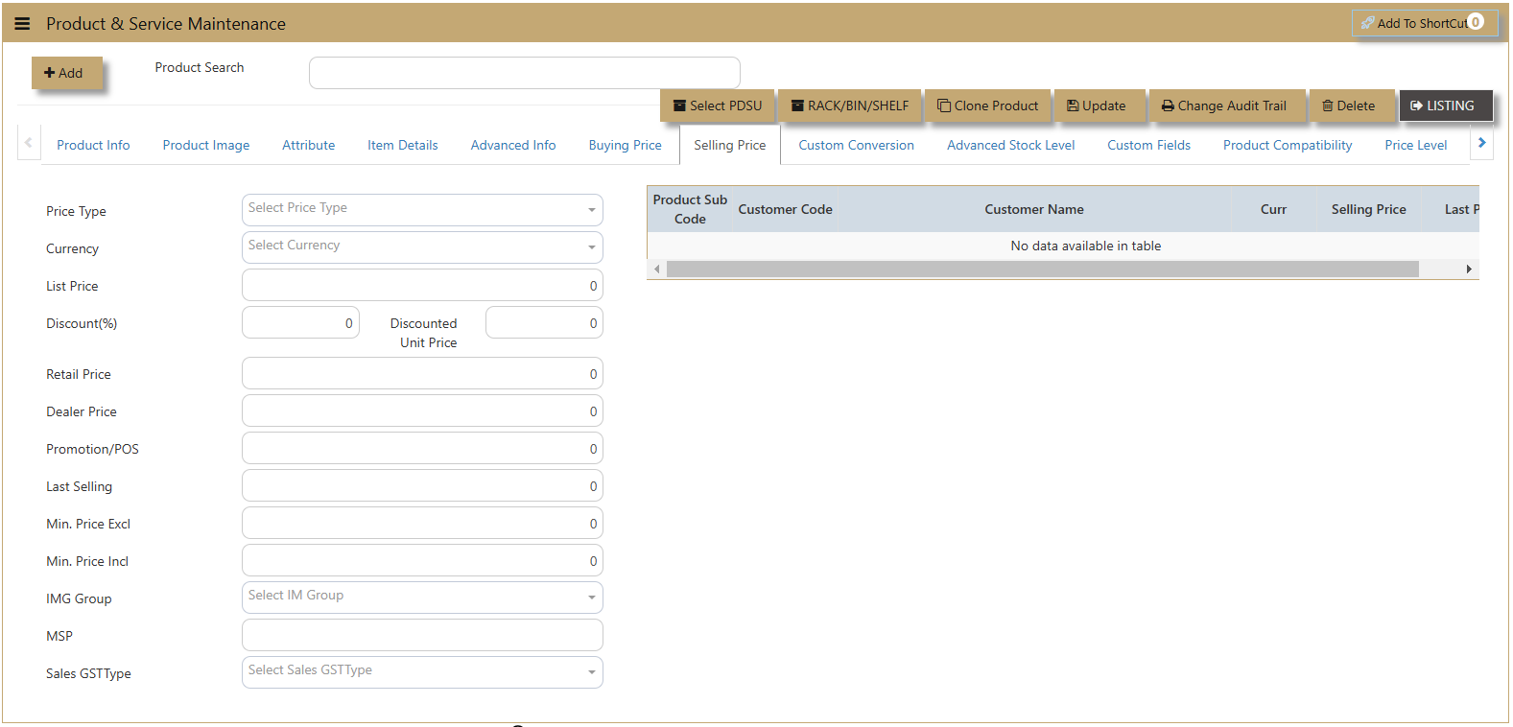Go to LISTING
1513x727 pixels.
pos(1446,106)
